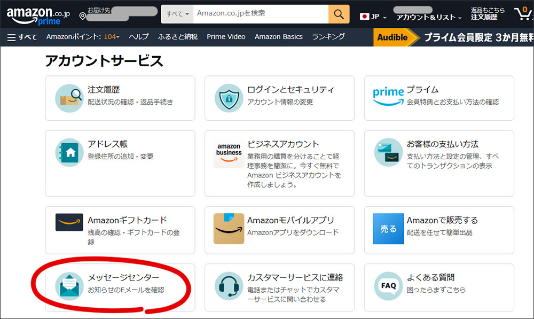
Task: Open the ログインとセキュリティ card title
Action: pos(290,90)
